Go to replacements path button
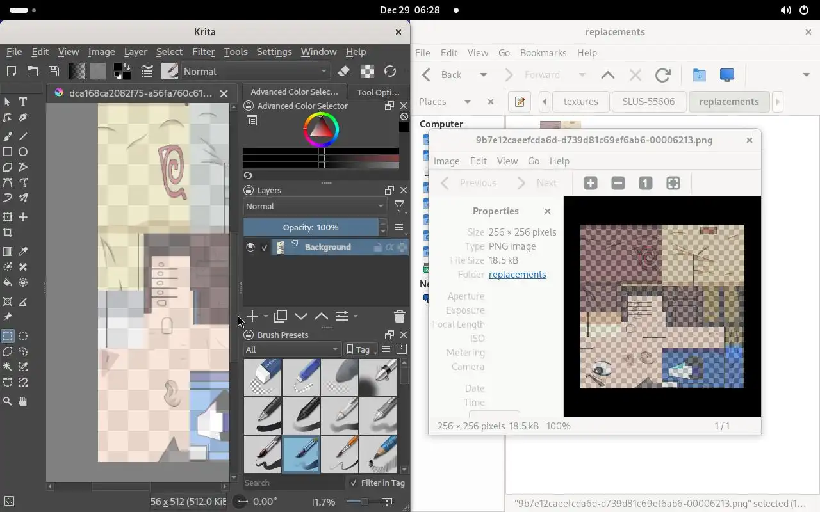The height and width of the screenshot is (512, 820). click(x=729, y=102)
